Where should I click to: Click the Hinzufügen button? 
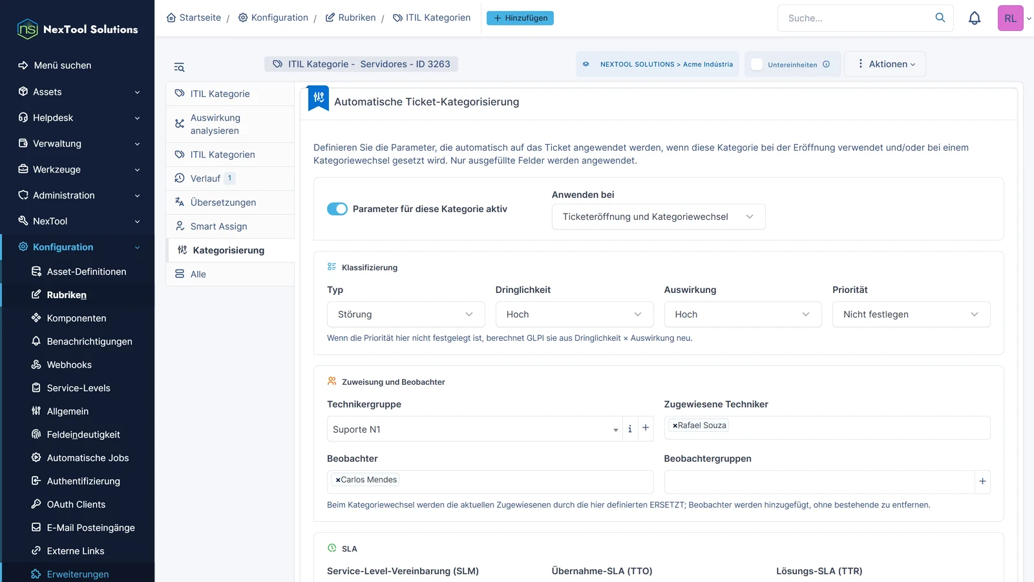[x=520, y=18]
